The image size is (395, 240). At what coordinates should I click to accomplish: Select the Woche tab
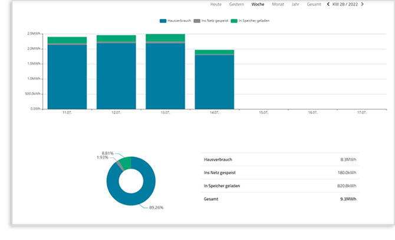(x=258, y=5)
